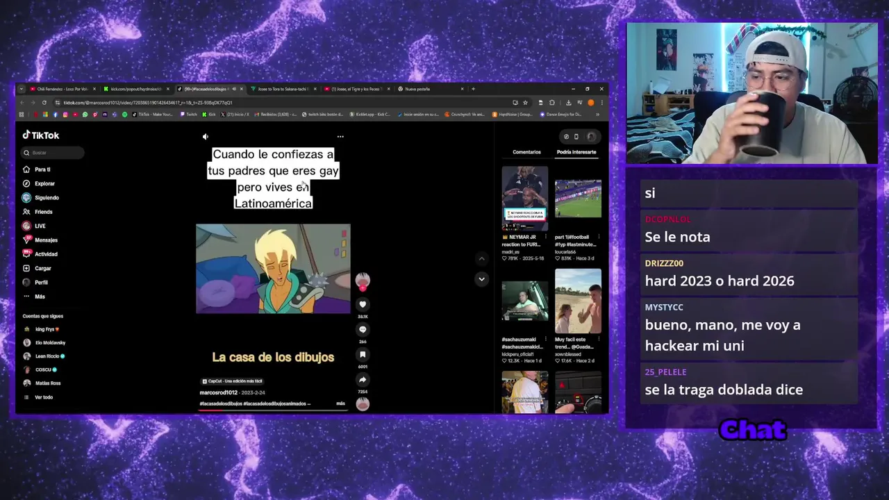Open followed account COSCU
The width and height of the screenshot is (889, 500).
[x=40, y=369]
